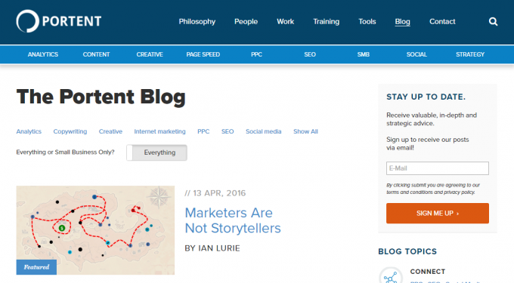The image size is (514, 283).
Task: Open the Training nav link
Action: (x=327, y=22)
